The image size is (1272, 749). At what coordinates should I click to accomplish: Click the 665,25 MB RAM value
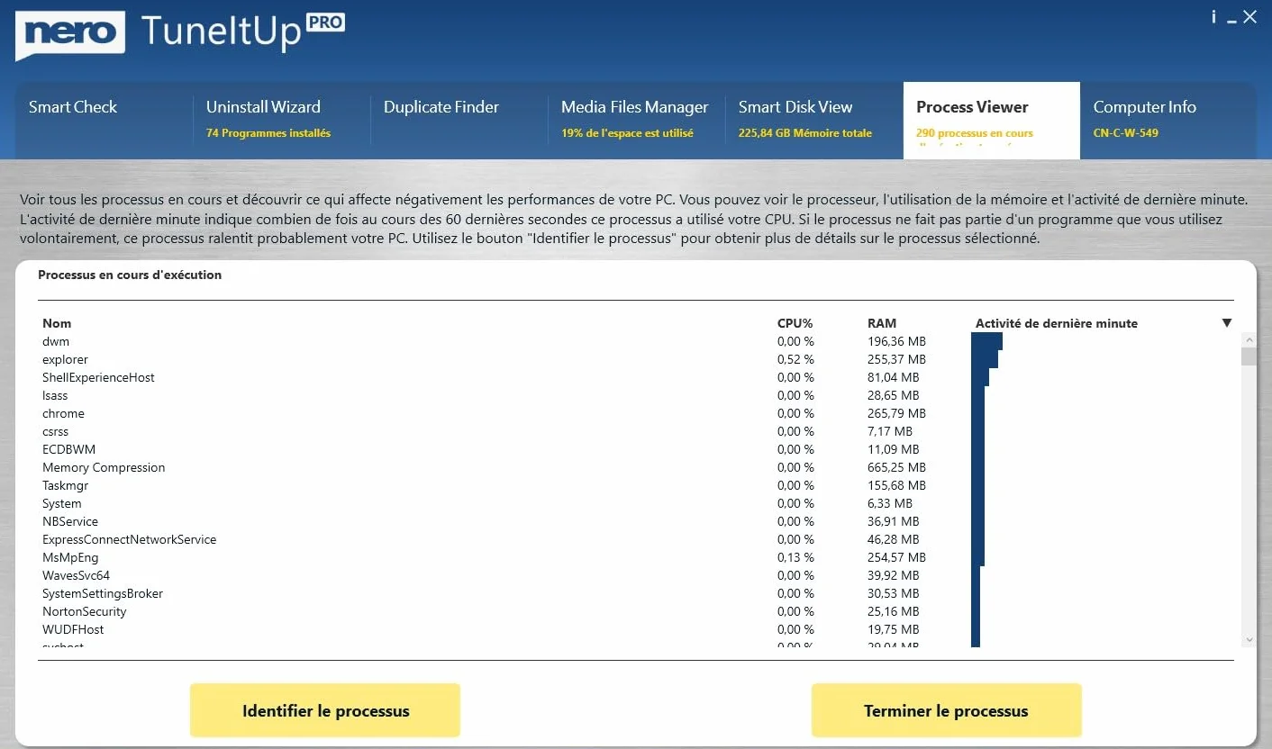click(x=896, y=467)
